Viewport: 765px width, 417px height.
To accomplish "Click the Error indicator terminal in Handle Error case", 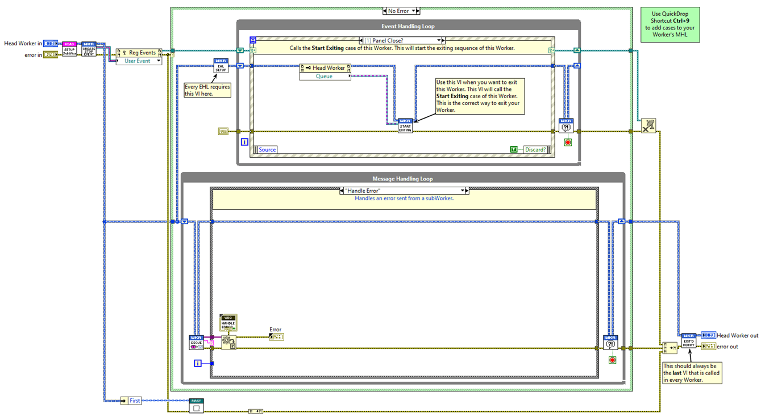I will (276, 337).
